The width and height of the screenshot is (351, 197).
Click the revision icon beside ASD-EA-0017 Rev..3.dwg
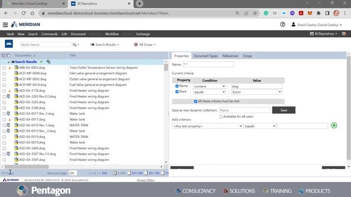pos(9,113)
